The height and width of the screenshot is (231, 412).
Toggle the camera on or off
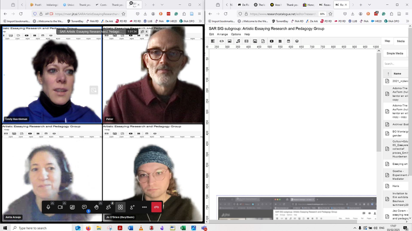60,207
